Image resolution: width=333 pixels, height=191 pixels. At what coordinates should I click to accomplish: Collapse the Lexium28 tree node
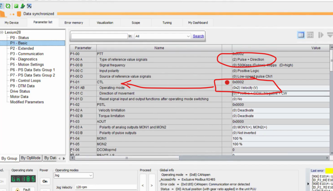click(x=2, y=32)
